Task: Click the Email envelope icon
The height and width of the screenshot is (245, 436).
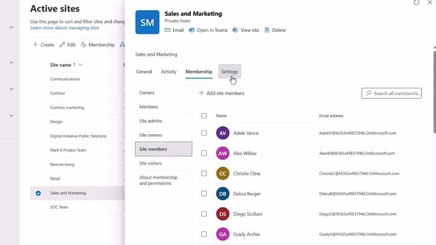Action: point(168,30)
